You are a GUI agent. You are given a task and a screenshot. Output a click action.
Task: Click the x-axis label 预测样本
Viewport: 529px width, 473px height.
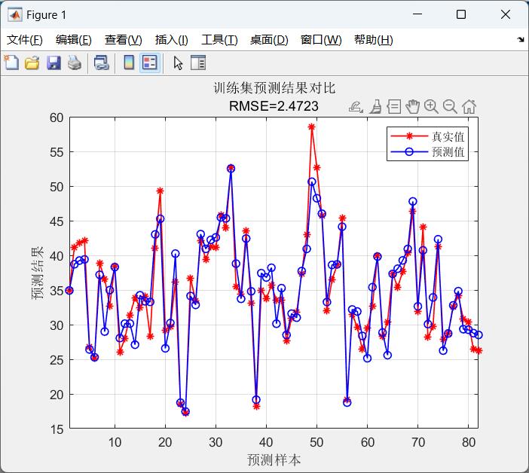point(274,459)
